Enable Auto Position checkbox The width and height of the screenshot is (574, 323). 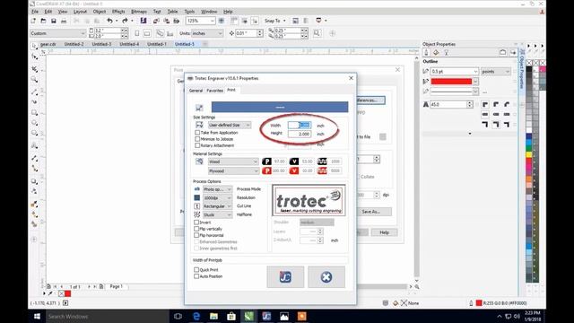(x=196, y=276)
